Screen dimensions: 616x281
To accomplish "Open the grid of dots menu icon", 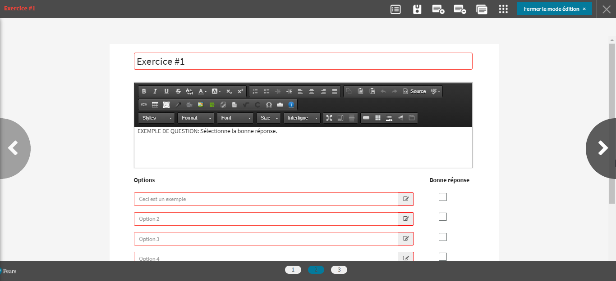I will tap(503, 9).
